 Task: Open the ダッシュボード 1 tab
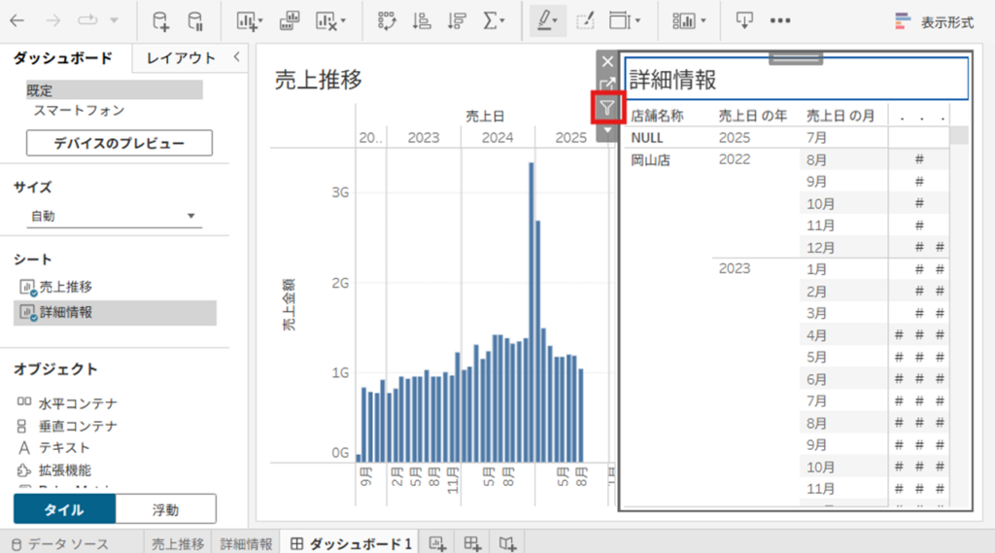click(351, 544)
